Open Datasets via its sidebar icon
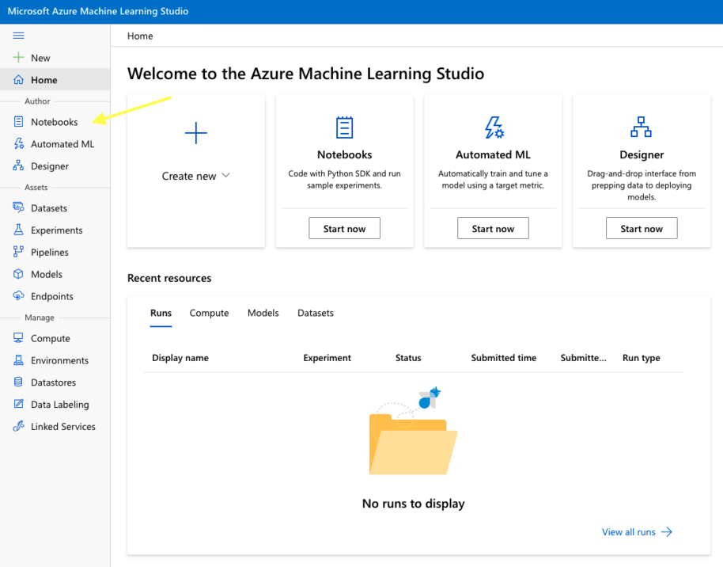 click(19, 208)
